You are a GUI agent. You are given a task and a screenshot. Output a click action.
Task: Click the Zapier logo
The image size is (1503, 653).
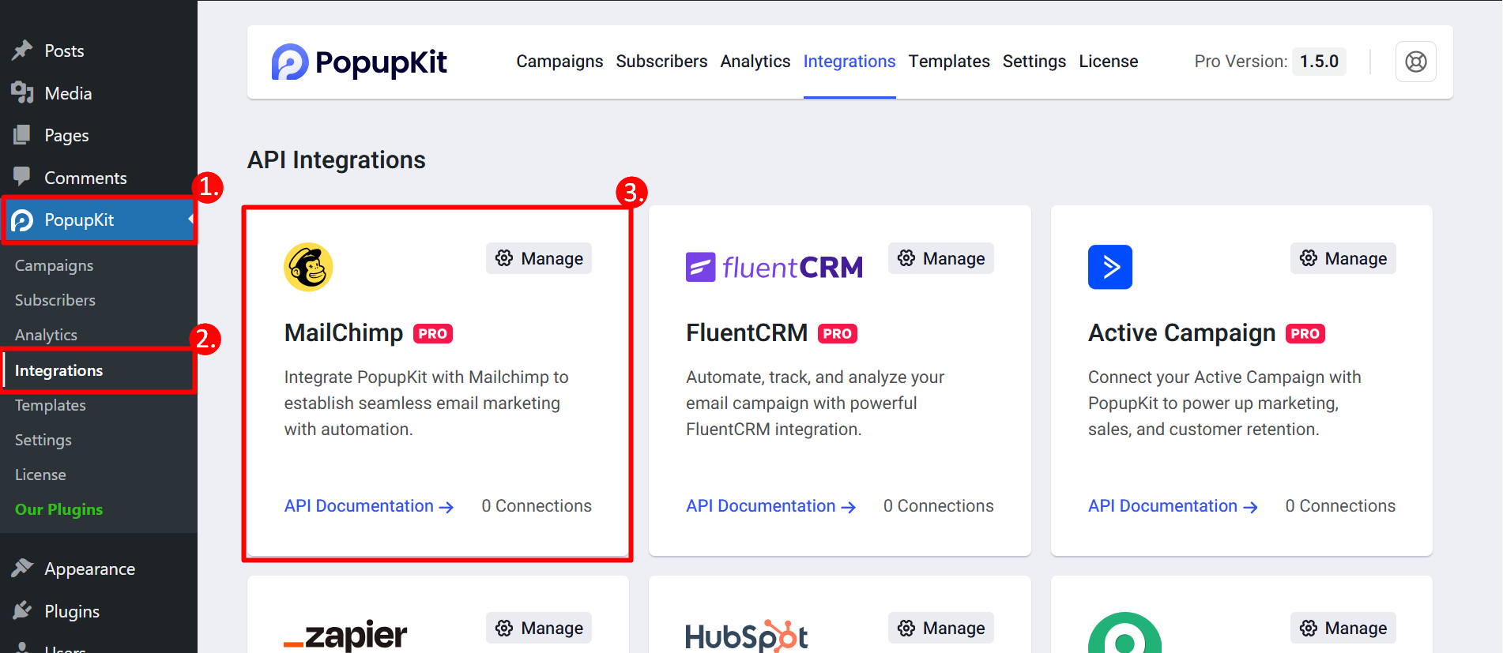click(345, 634)
